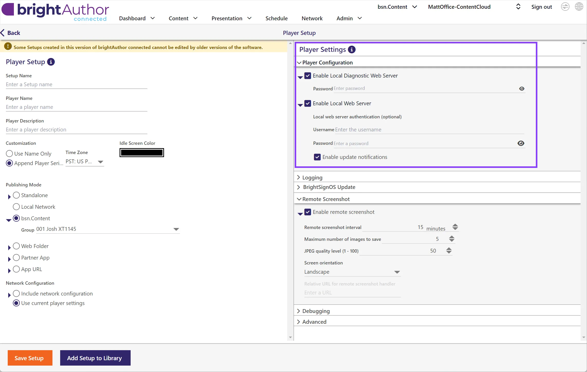This screenshot has width=587, height=372.
Task: Click the Player Setup info icon
Action: click(51, 62)
